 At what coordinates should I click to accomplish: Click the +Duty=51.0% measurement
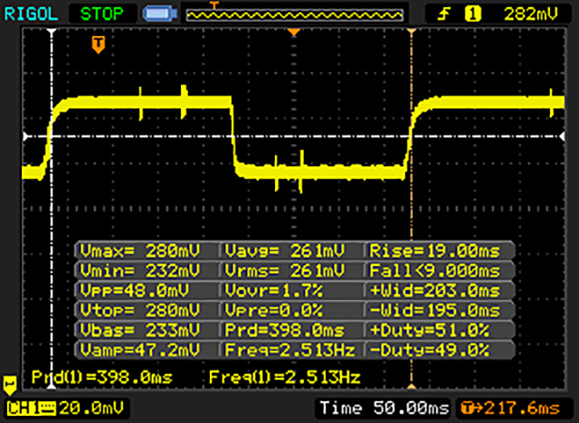tap(430, 330)
